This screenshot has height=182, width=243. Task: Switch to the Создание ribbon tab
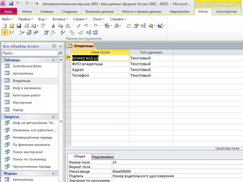(69, 12)
